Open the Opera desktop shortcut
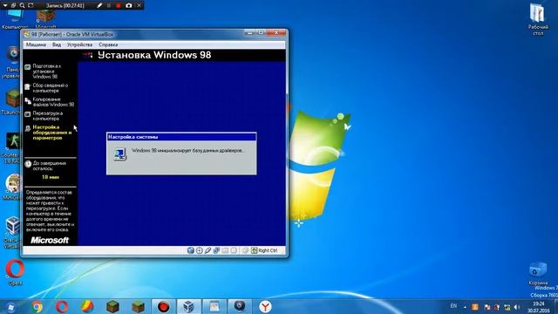558x314 pixels. 15,272
